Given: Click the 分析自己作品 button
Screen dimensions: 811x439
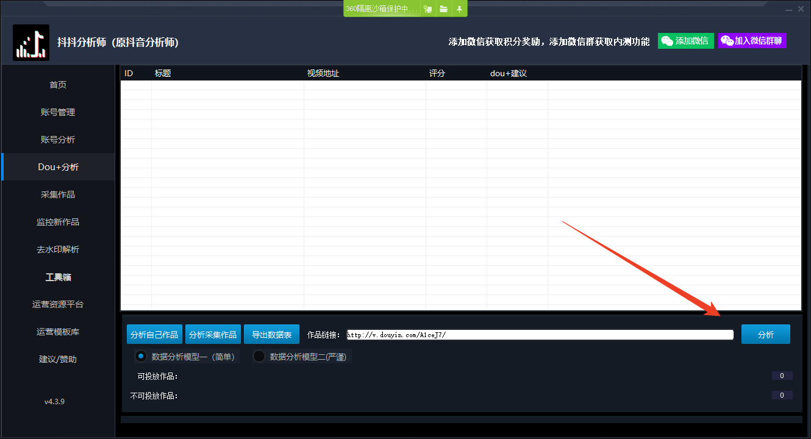Looking at the screenshot, I should point(154,334).
